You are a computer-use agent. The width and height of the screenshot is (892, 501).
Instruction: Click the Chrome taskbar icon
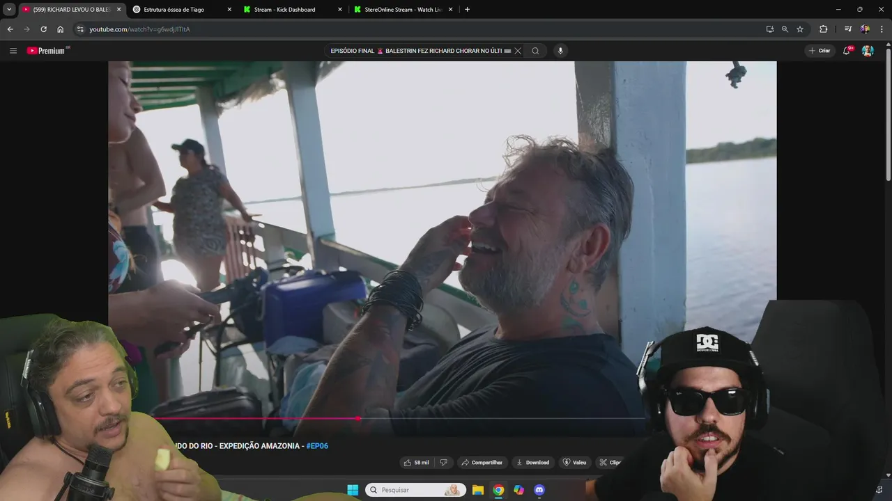click(x=498, y=490)
